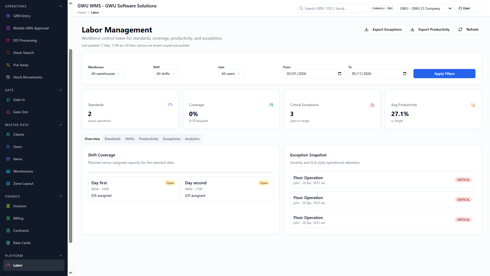Image resolution: width=490 pixels, height=276 pixels.
Task: Focus the Search GRN / DO / Serial field
Action: 332,8
